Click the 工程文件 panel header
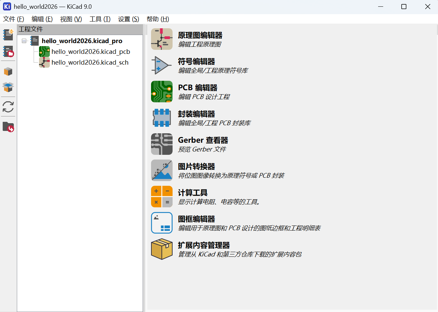The width and height of the screenshot is (438, 312). (x=80, y=29)
